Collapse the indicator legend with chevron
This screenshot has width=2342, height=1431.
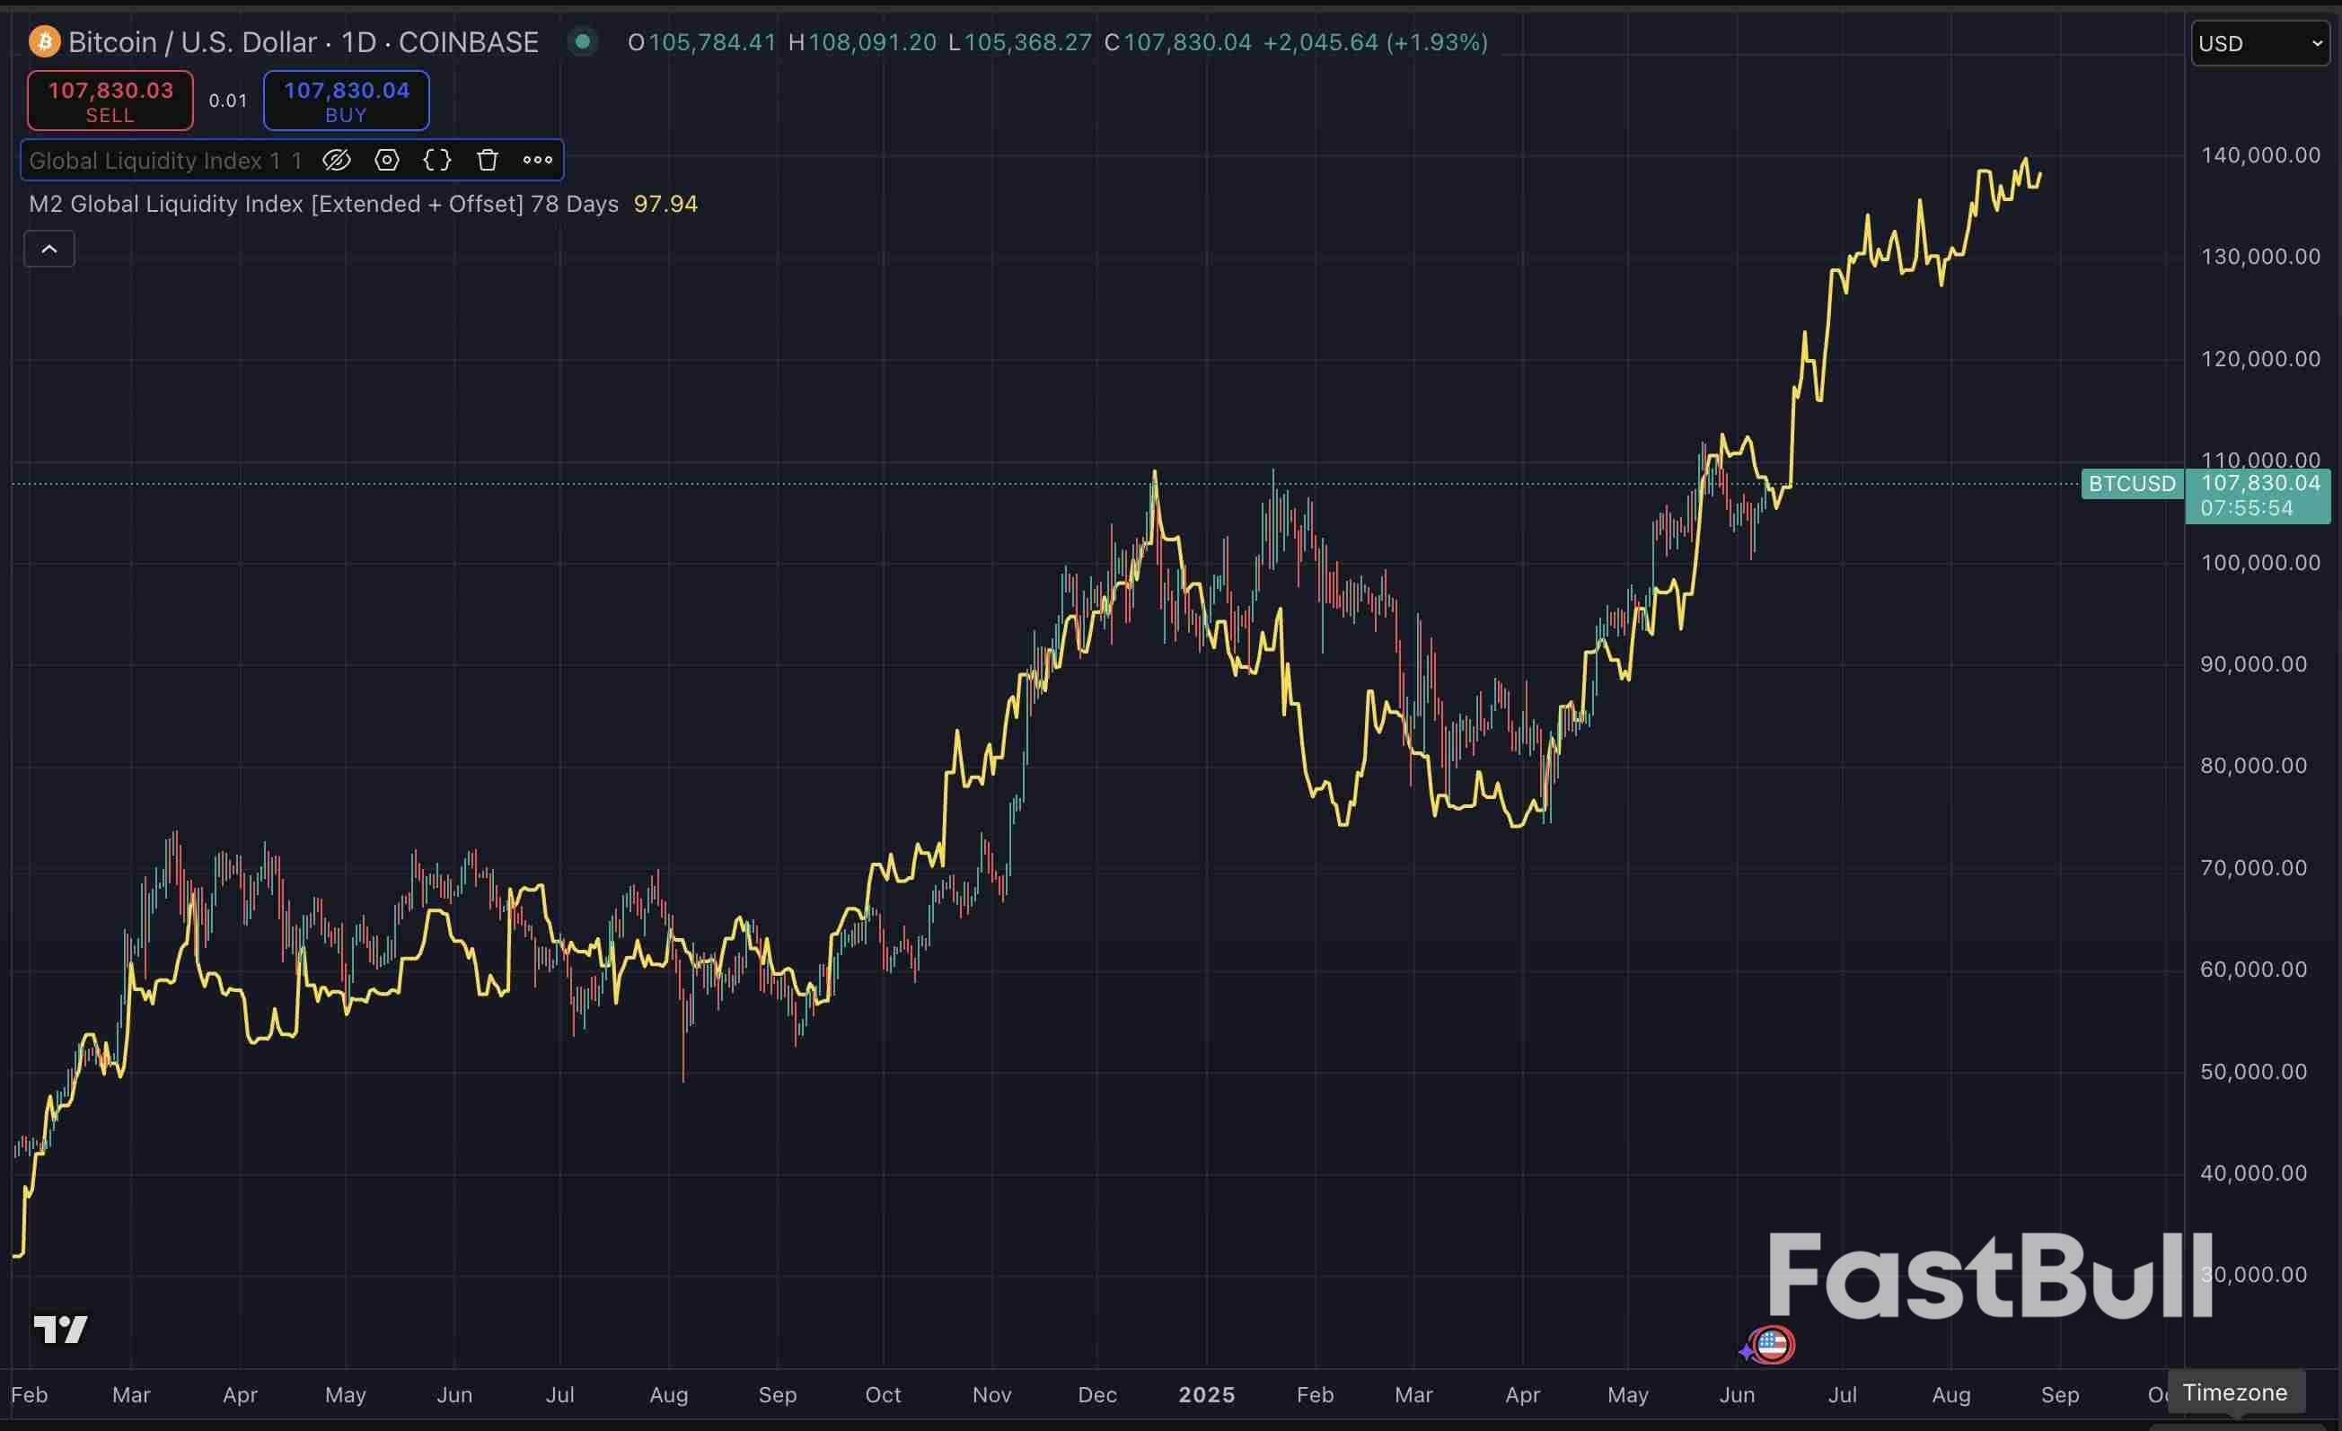(x=49, y=249)
